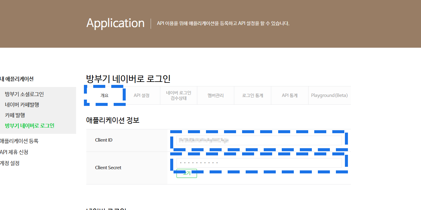Click the 보기 button under Client Secret
Screen dimensions: 421x210
(x=187, y=173)
